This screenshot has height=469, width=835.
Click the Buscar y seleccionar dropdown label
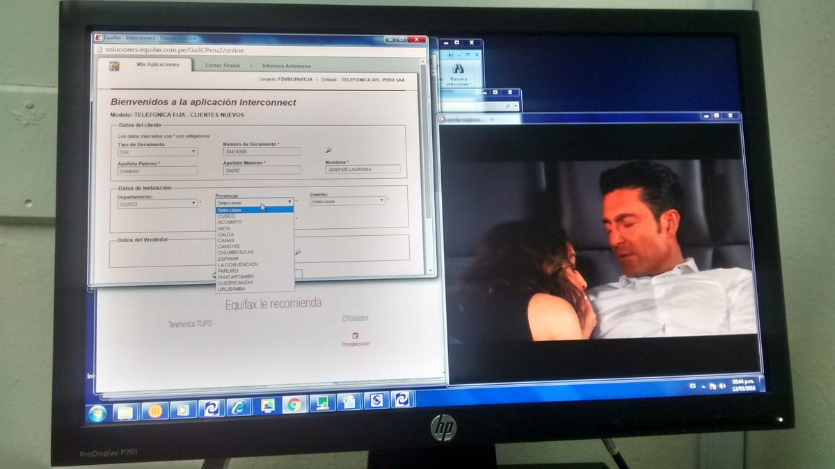pyautogui.click(x=458, y=81)
